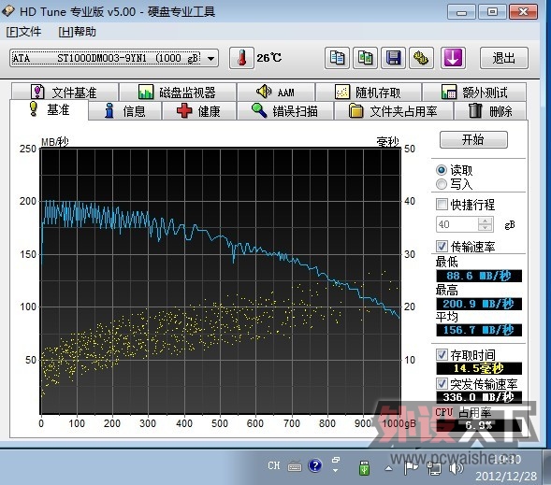Click the Action Center flag tray icon
Image resolution: width=551 pixels, height=485 pixels.
point(411,468)
